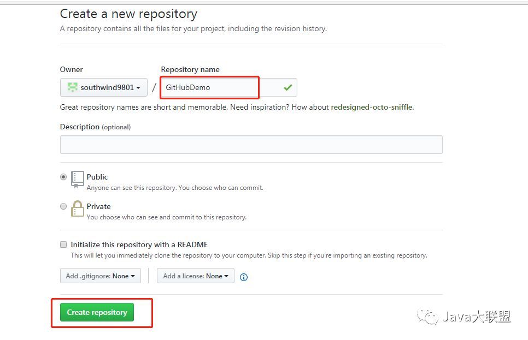Open the Owner dropdown southwind9801
528x340 pixels.
click(104, 87)
